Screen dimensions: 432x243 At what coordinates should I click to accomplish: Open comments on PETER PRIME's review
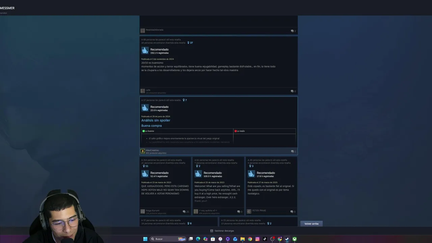[x=293, y=212]
